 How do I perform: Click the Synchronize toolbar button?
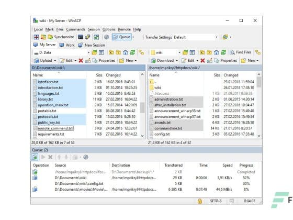(61, 37)
